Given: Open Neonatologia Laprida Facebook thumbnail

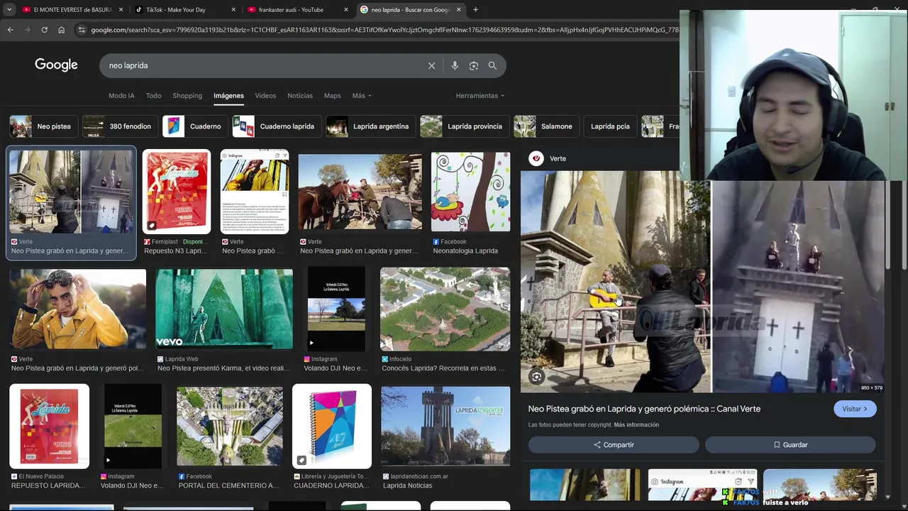Looking at the screenshot, I should tap(470, 192).
